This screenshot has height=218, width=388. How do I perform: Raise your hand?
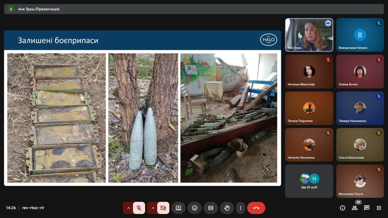[x=227, y=208]
